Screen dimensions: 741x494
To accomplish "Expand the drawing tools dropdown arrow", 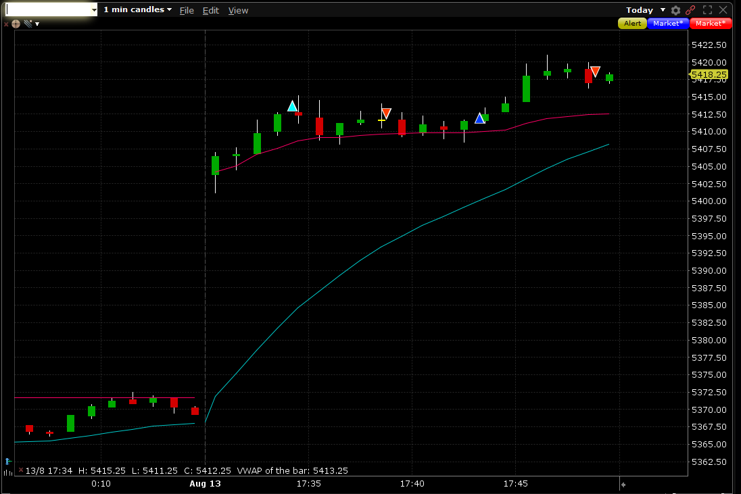I will pos(37,24).
